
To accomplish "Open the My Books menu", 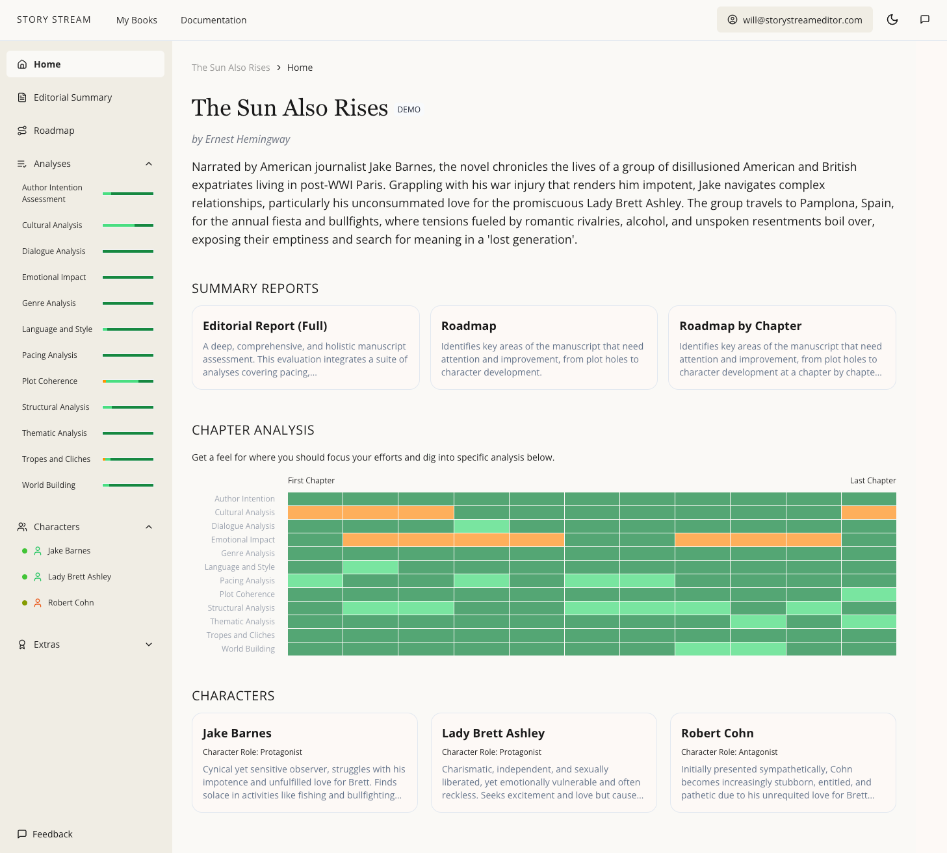I will [x=136, y=20].
